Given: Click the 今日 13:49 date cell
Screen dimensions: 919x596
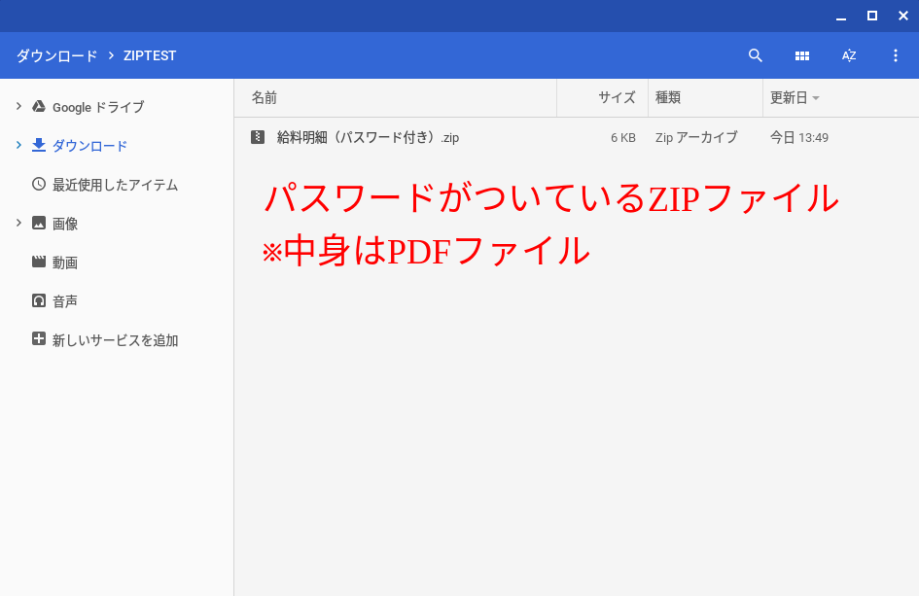Looking at the screenshot, I should (798, 138).
